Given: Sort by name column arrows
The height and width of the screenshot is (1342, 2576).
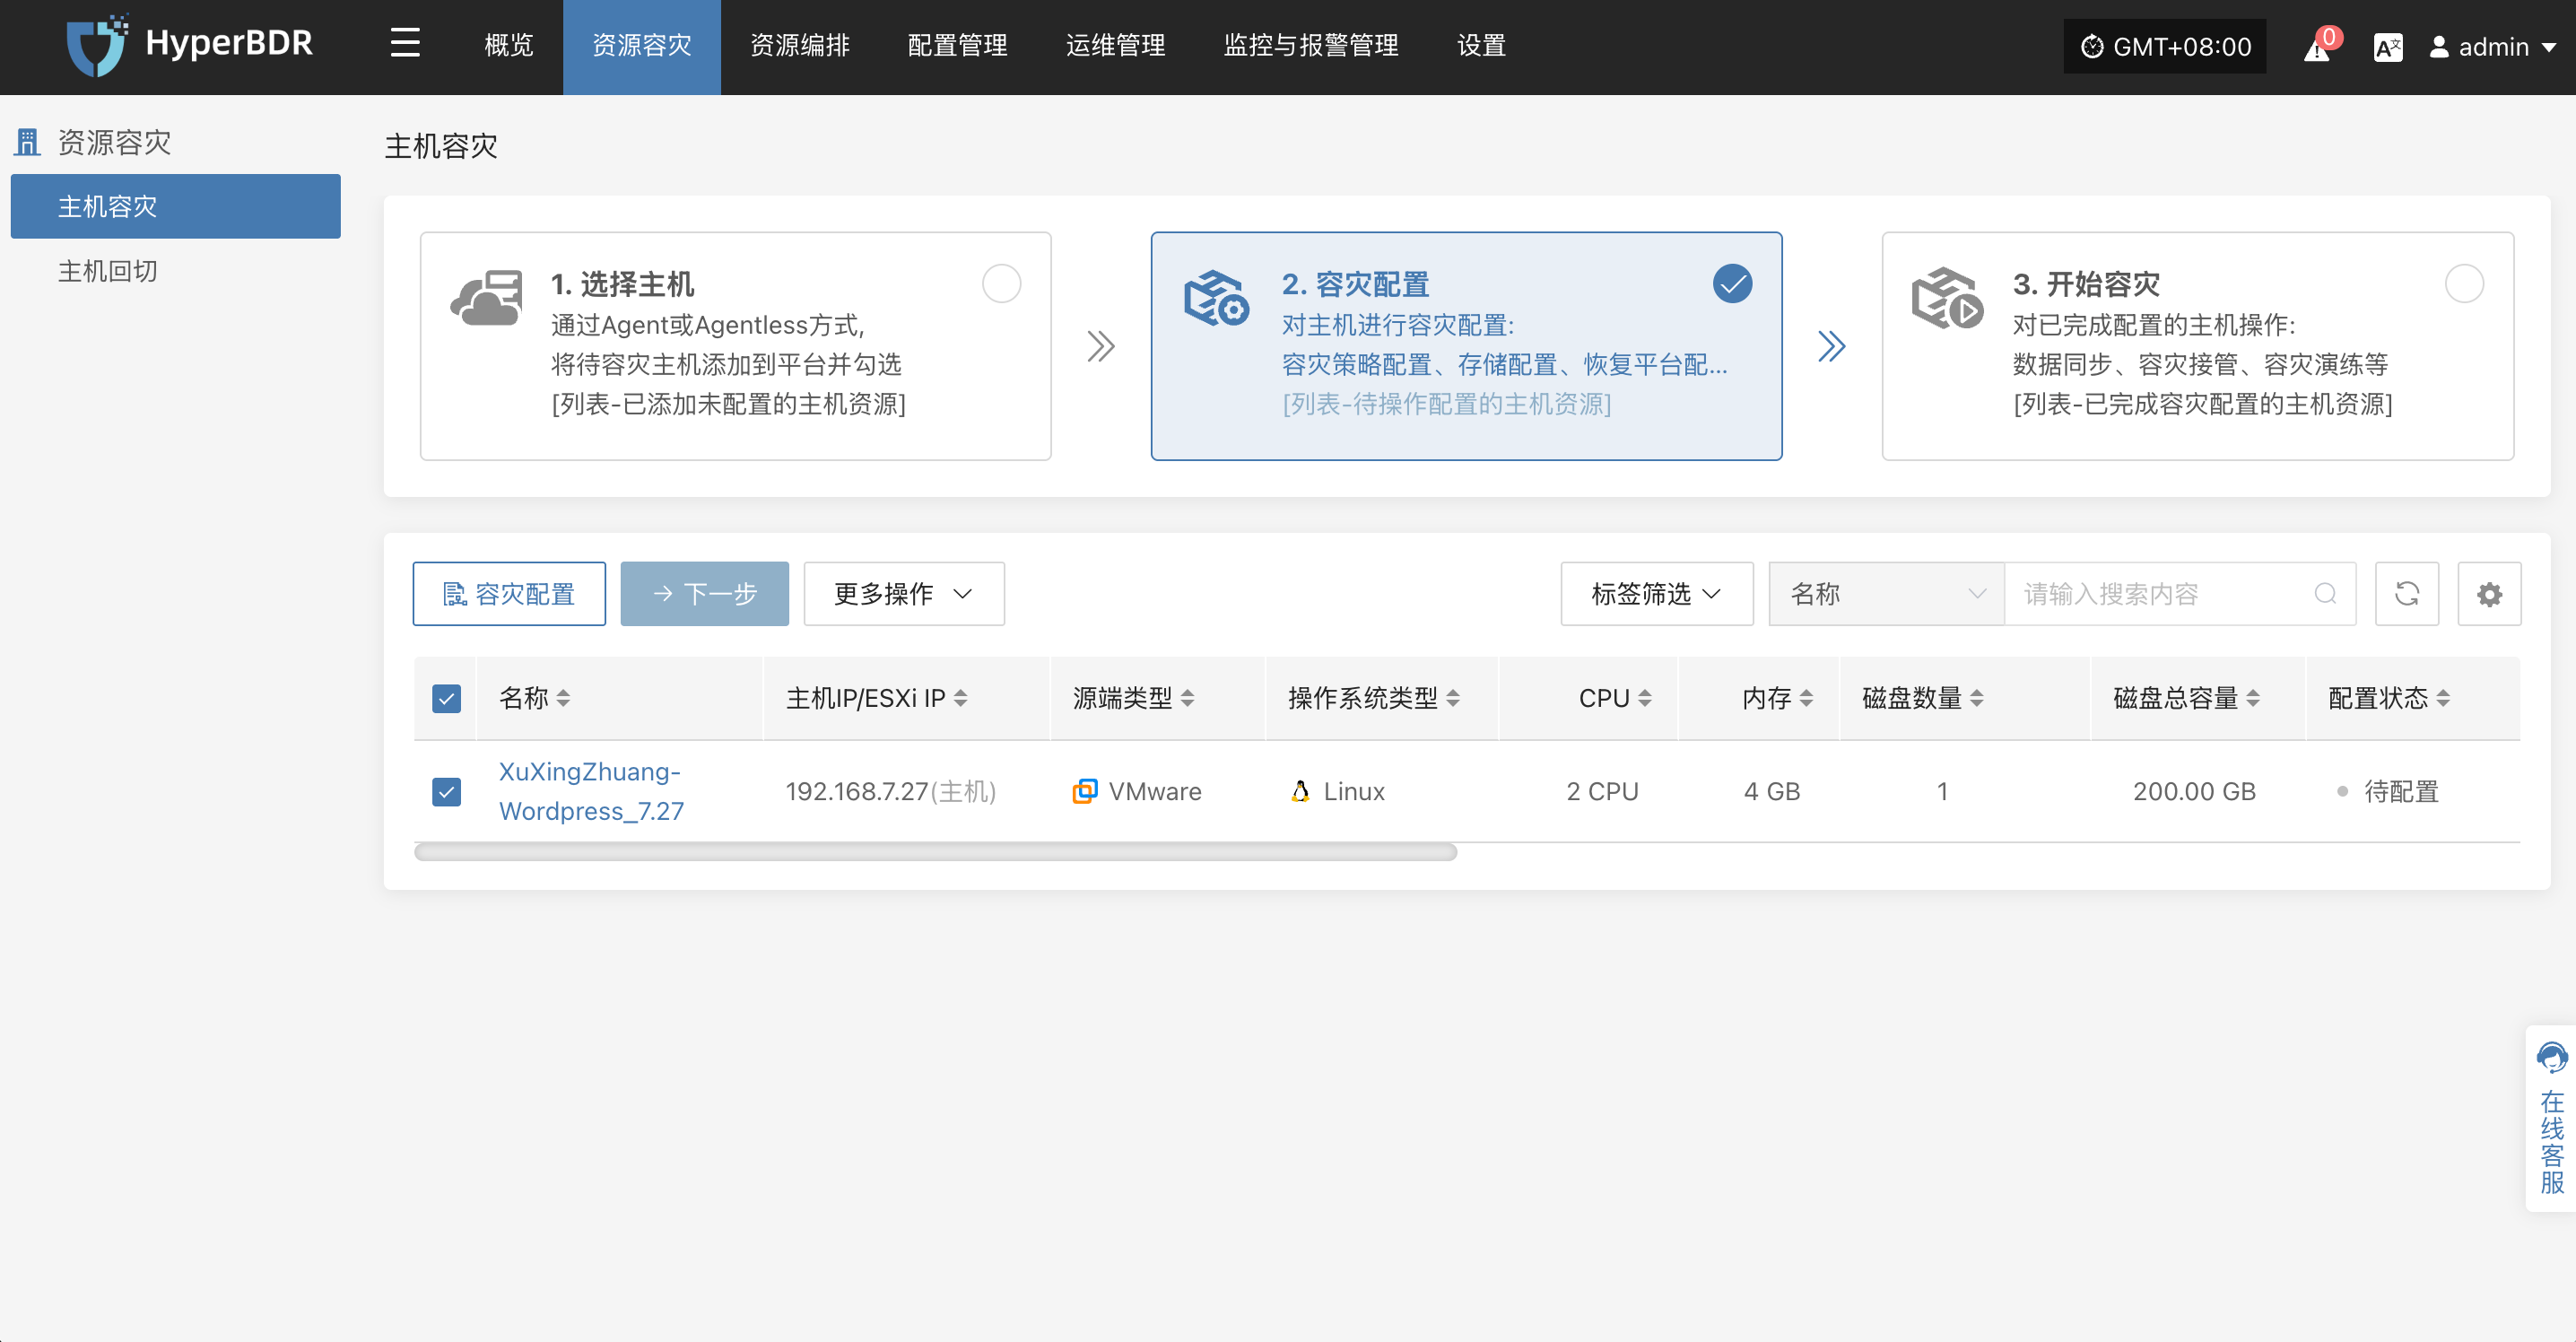Looking at the screenshot, I should click(x=563, y=698).
